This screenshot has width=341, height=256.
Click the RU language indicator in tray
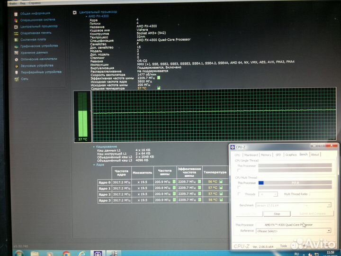(x=296, y=254)
